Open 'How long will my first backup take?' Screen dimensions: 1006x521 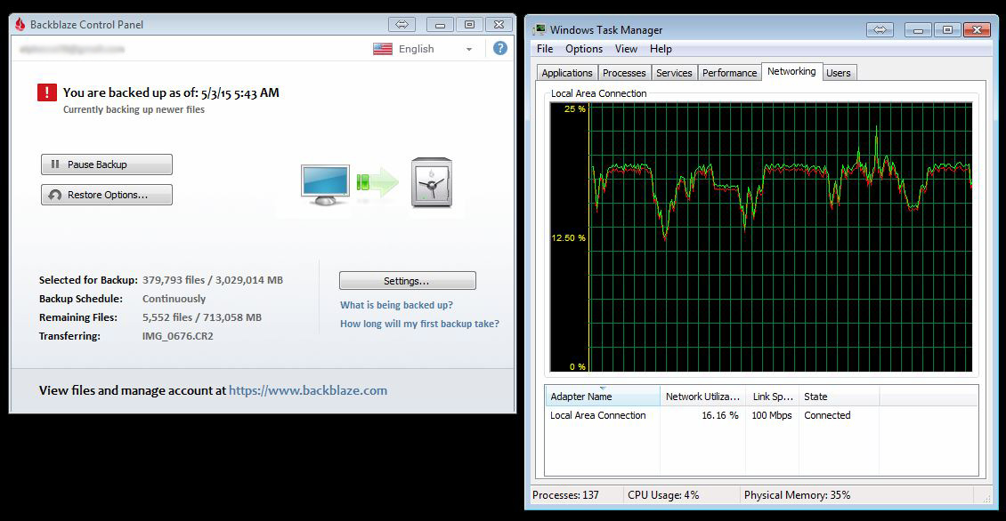pyautogui.click(x=419, y=324)
